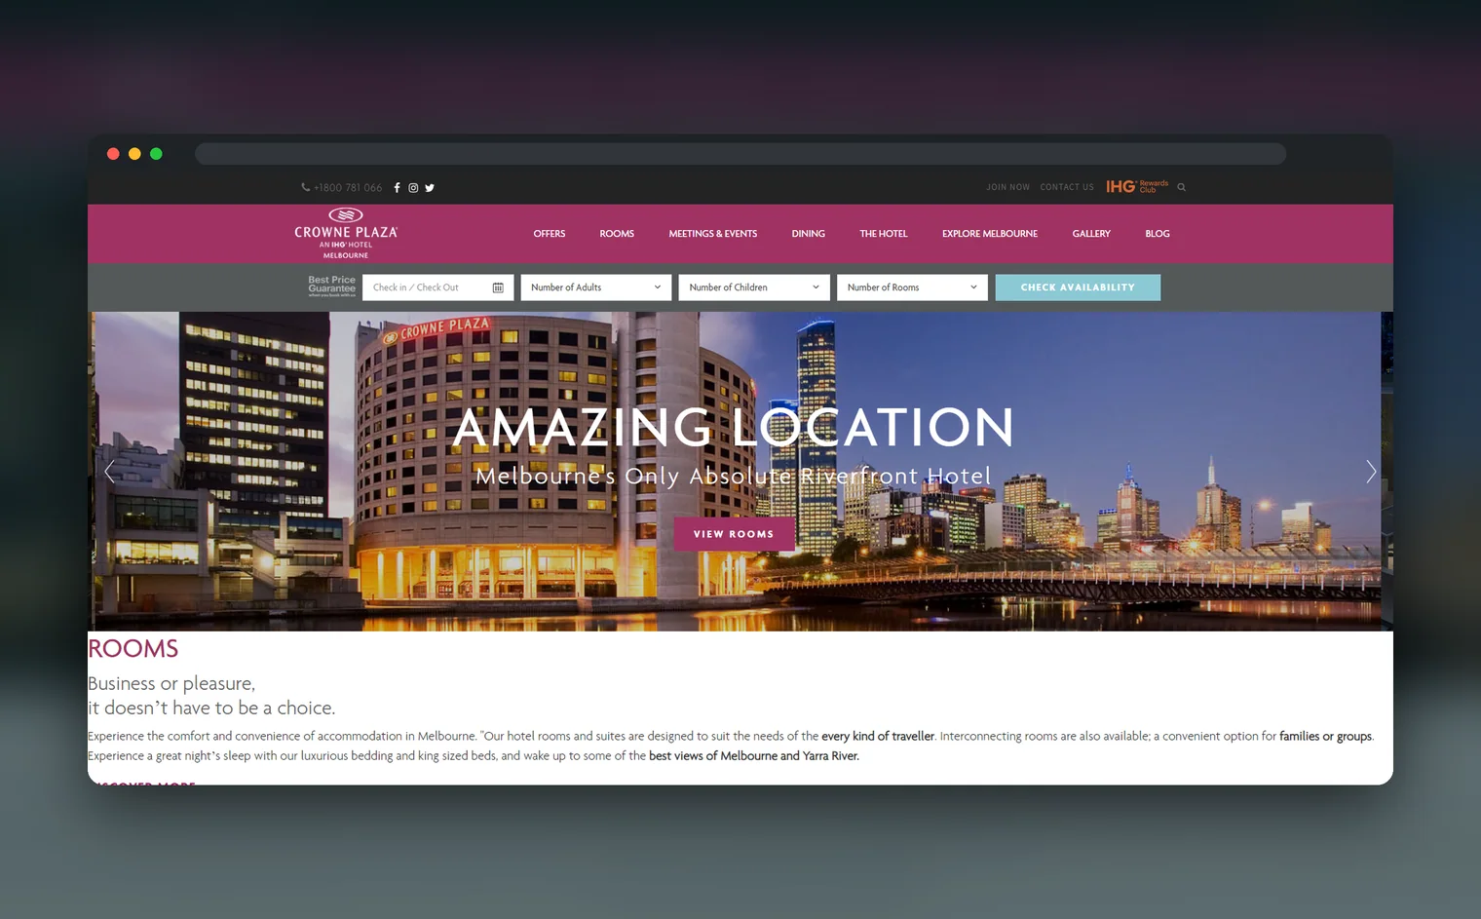Click the 'families or groups' bold text
The image size is (1481, 919).
1326,736
